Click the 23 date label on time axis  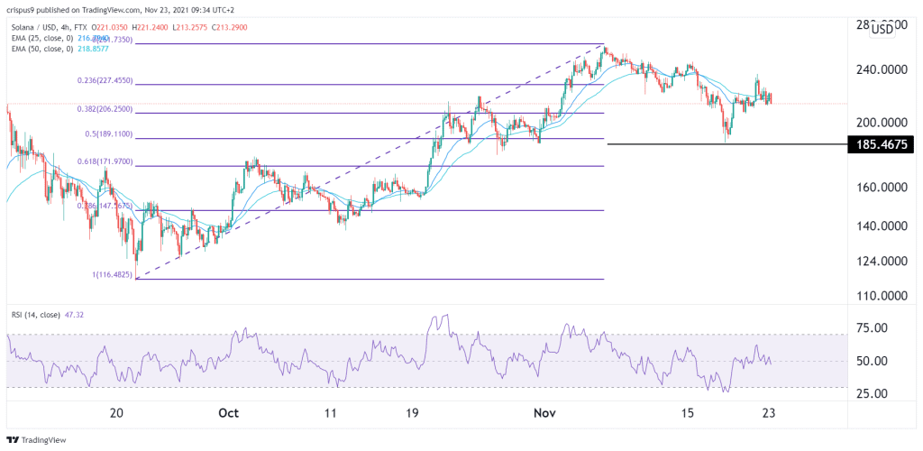pos(770,413)
